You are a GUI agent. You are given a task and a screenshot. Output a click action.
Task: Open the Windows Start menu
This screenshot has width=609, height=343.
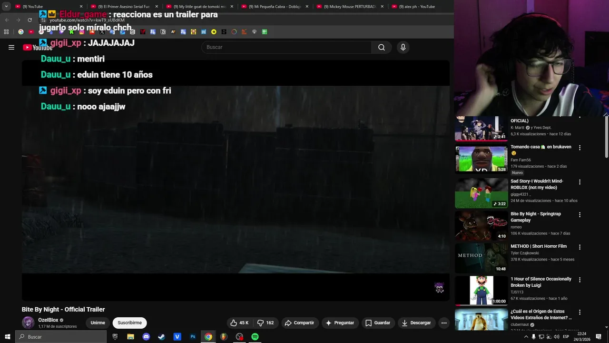click(x=7, y=337)
